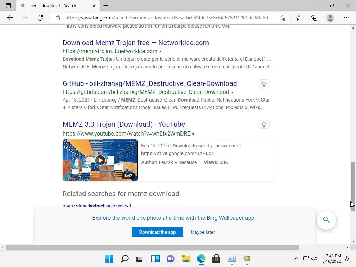Expand arrow next to github.com result URL
Image resolution: width=356 pixels, height=267 pixels.
click(232, 92)
